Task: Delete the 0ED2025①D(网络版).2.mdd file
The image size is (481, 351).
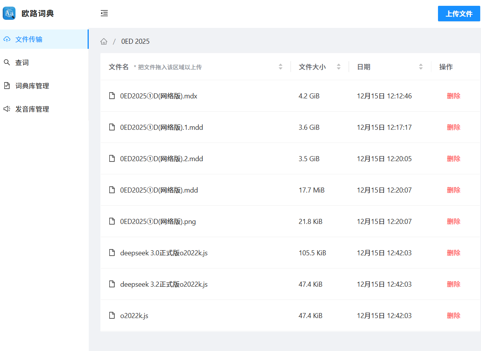Action: click(x=453, y=159)
